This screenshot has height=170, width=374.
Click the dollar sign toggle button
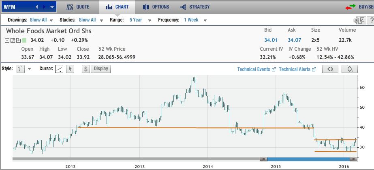pyautogui.click(x=86, y=69)
